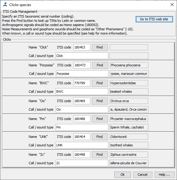The image size is (177, 180).
Task: Edit call type field containing BWC
Action: coord(82,92)
